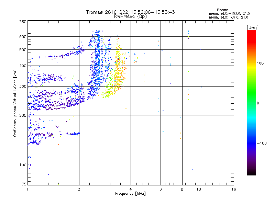Click the y-axis tick label '300'
275x206 pixels.
click(23, 87)
